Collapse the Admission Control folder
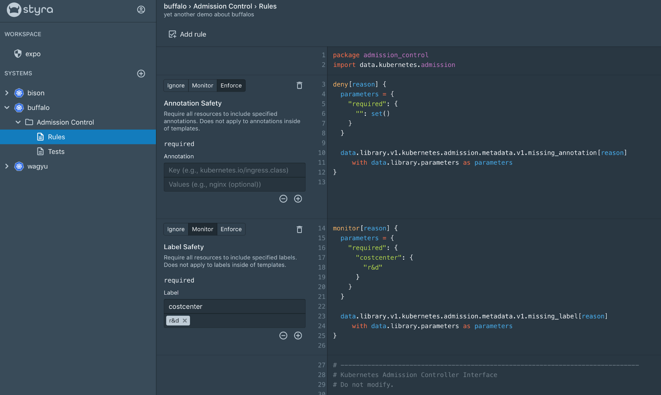661x395 pixels. tap(18, 122)
